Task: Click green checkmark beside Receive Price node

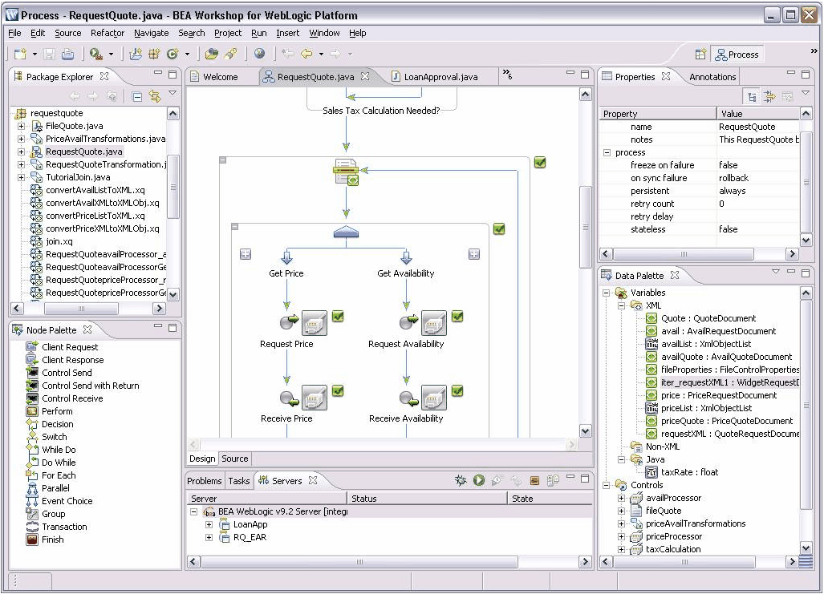Action: [338, 390]
